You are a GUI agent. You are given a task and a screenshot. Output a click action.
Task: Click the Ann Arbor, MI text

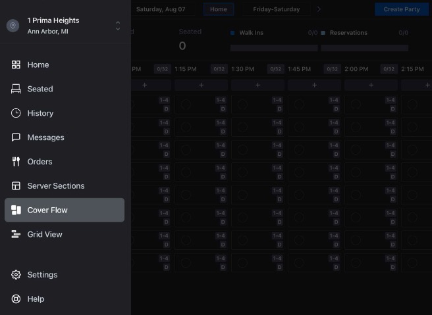tap(47, 32)
